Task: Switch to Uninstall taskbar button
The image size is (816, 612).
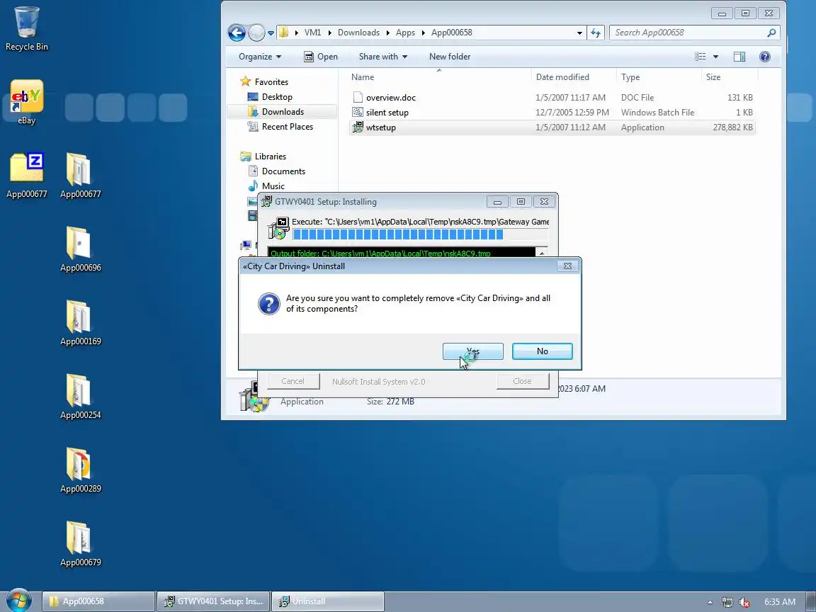Action: pos(329,601)
